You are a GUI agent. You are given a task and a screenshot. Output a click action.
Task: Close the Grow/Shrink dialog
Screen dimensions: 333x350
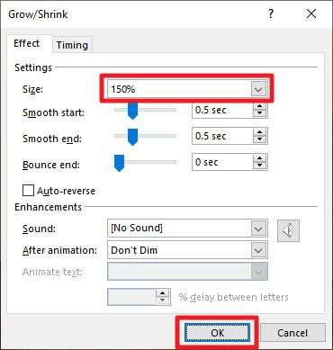point(311,13)
